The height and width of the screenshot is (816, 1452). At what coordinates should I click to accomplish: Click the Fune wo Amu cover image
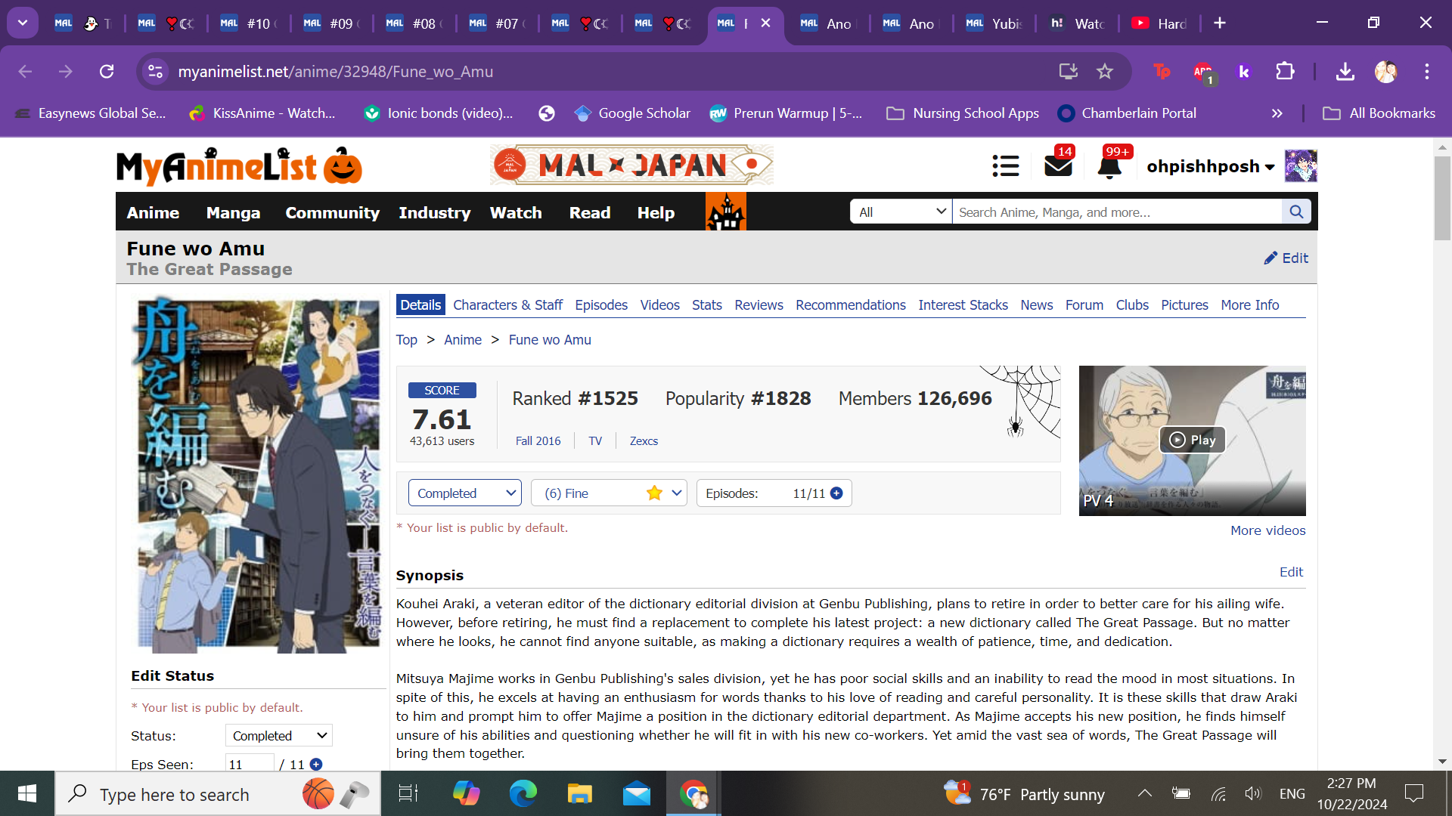pos(258,474)
